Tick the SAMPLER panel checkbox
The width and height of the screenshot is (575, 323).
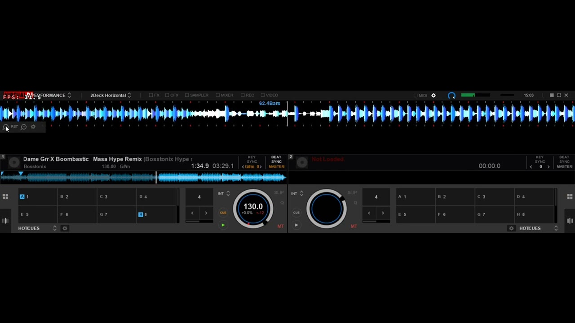(197, 95)
